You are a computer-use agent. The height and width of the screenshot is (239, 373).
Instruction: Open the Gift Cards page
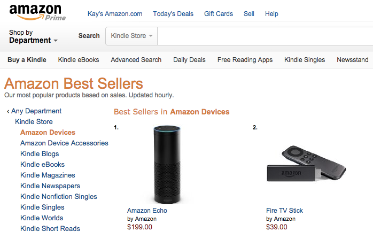(219, 14)
